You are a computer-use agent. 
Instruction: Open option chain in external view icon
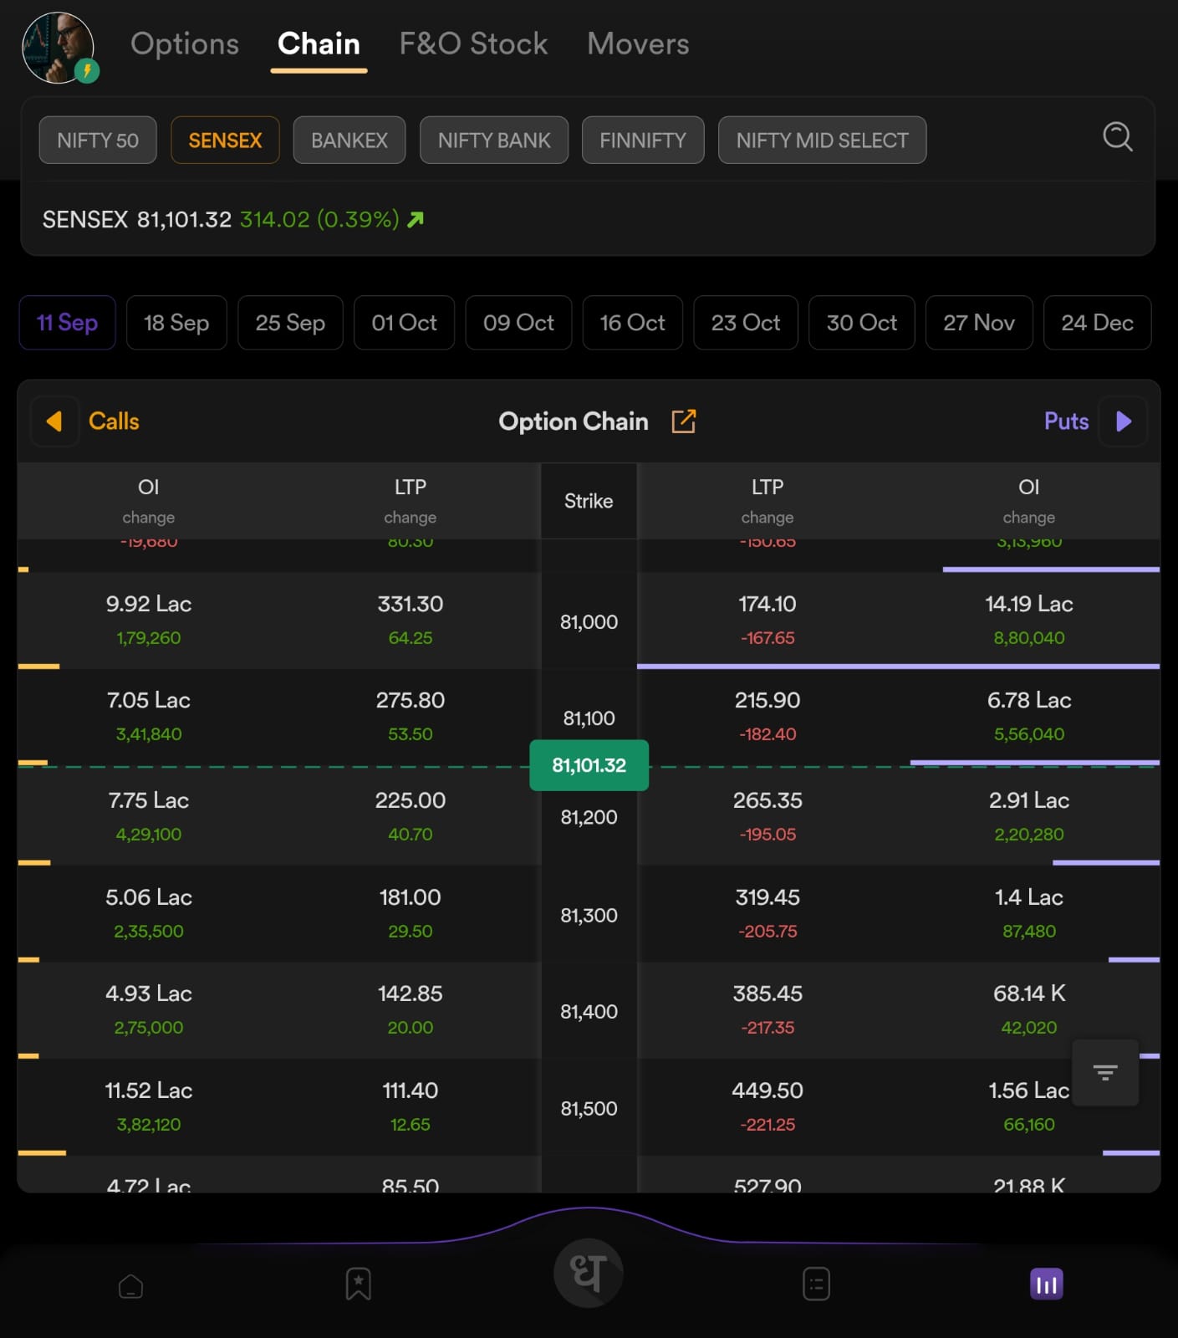pyautogui.click(x=683, y=421)
